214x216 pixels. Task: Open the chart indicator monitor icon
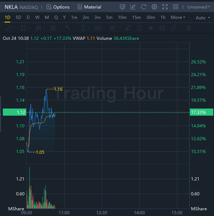(x=122, y=7)
